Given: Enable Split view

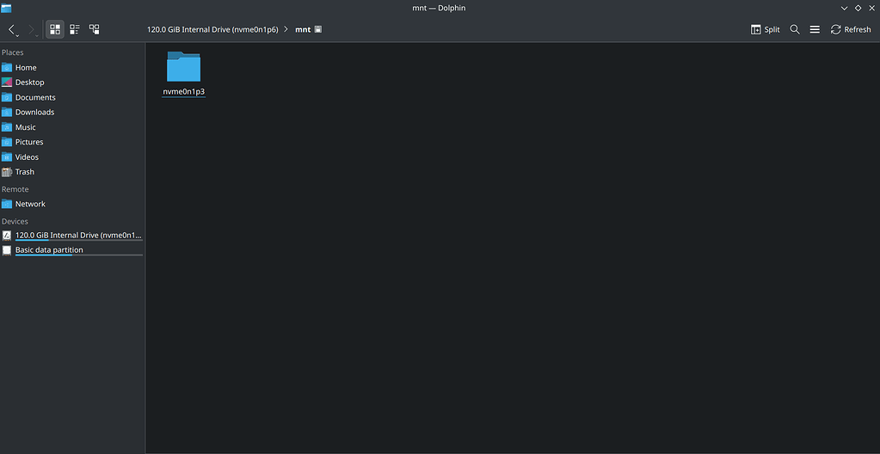Looking at the screenshot, I should tap(766, 30).
